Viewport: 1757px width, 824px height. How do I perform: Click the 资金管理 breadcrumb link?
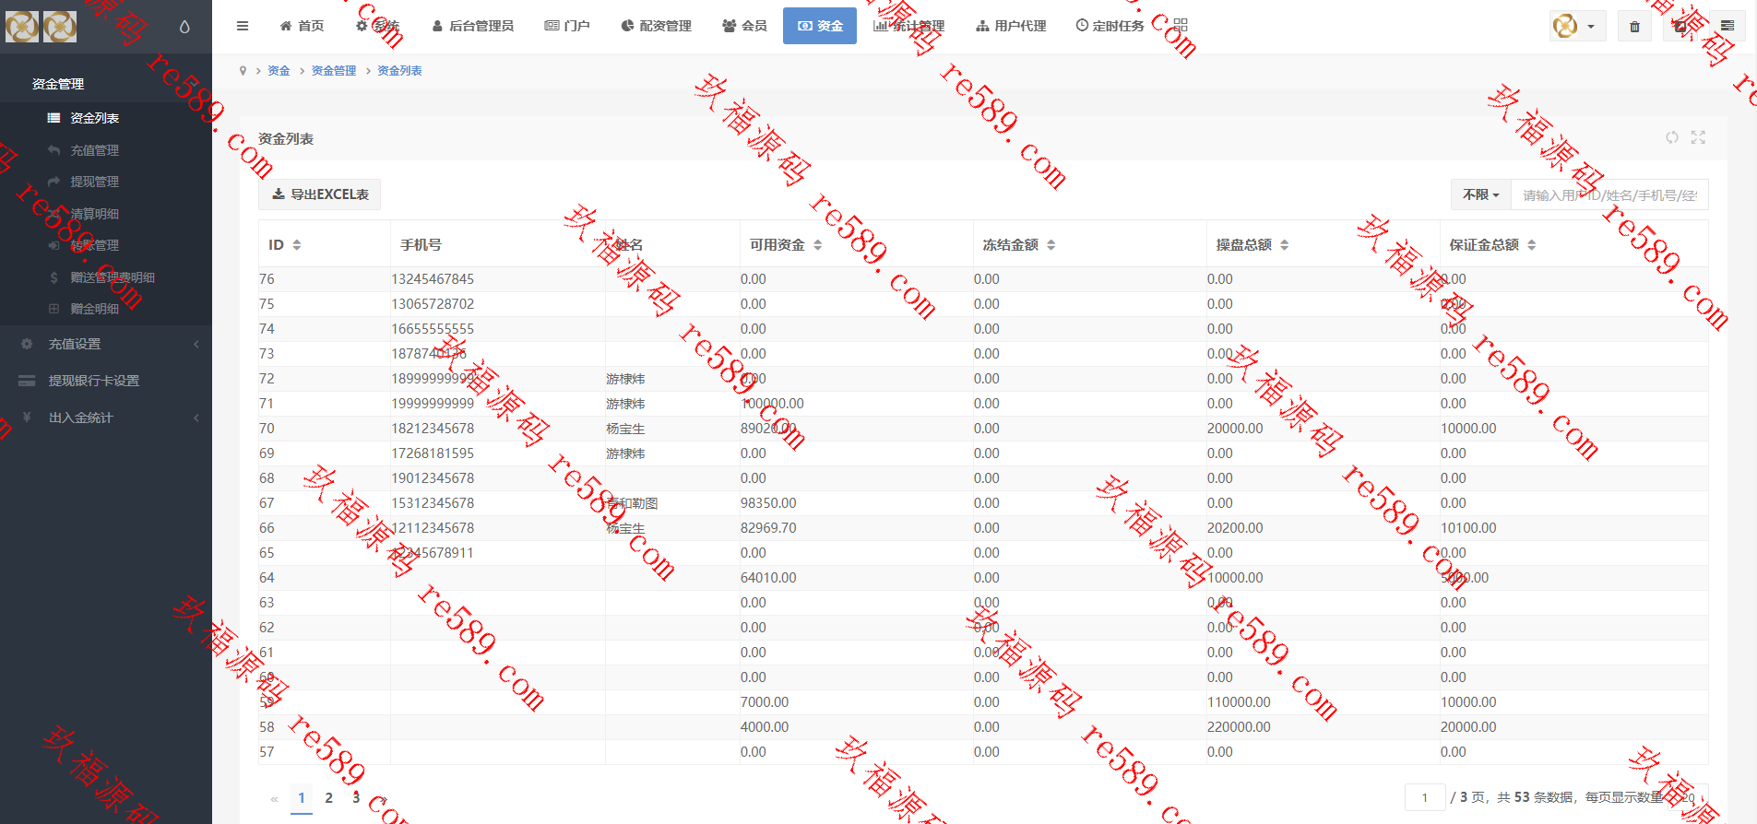pyautogui.click(x=334, y=71)
